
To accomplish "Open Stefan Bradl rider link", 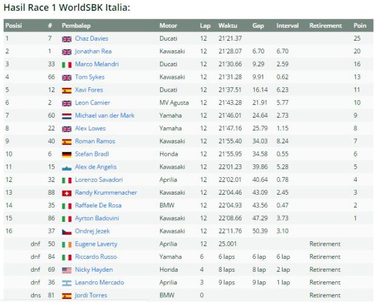I will pos(92,154).
